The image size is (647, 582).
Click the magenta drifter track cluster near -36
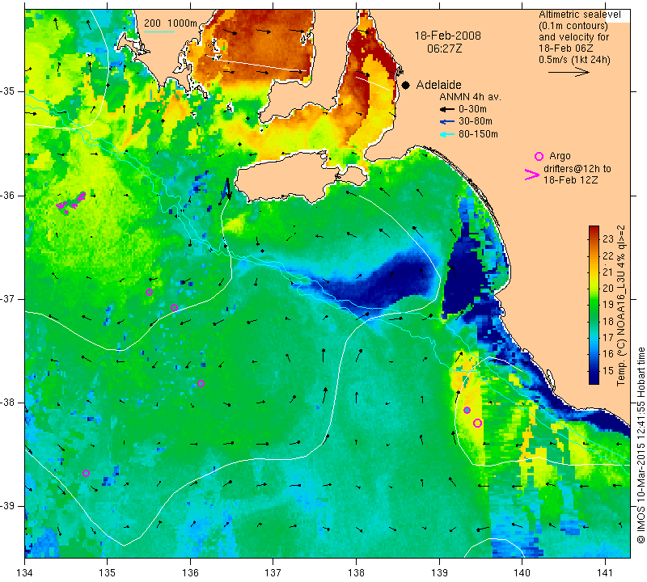(x=71, y=203)
